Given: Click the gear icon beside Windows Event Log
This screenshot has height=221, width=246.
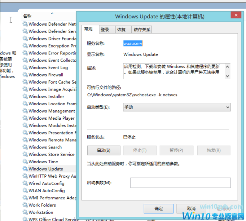Looking at the screenshot, I should click(x=25, y=67).
